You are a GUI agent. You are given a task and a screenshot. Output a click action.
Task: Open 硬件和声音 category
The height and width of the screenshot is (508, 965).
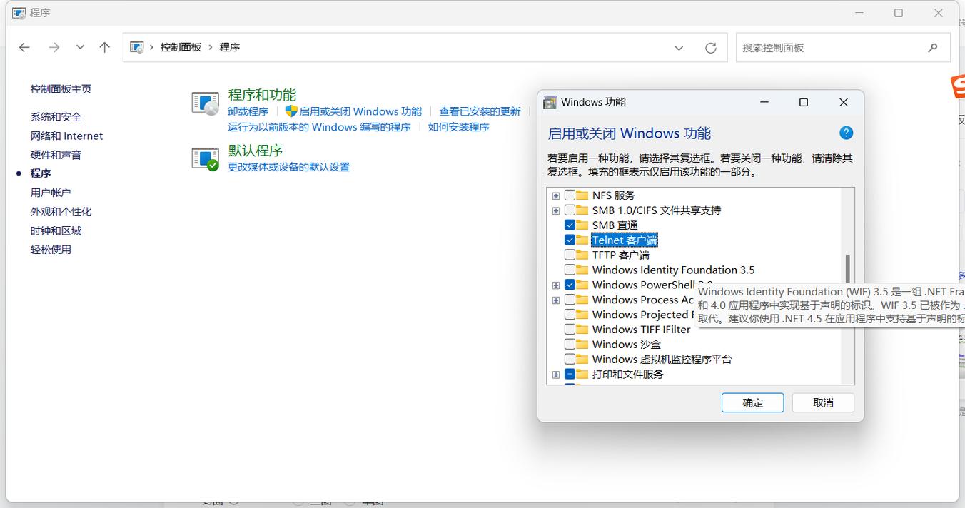tap(56, 155)
